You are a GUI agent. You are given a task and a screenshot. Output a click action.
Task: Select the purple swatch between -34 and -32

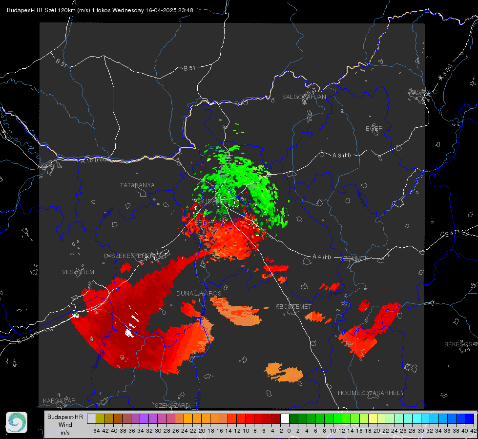144,419
